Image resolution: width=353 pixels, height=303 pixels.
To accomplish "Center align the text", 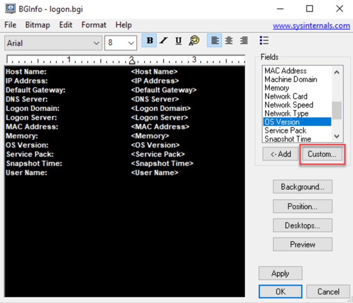I will tap(229, 41).
